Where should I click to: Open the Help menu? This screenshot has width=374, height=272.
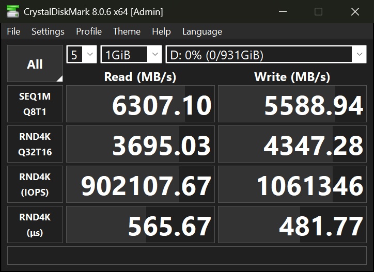coord(161,31)
